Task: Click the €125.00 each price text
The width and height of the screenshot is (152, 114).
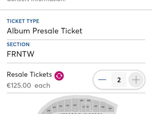Action: [x=28, y=85]
